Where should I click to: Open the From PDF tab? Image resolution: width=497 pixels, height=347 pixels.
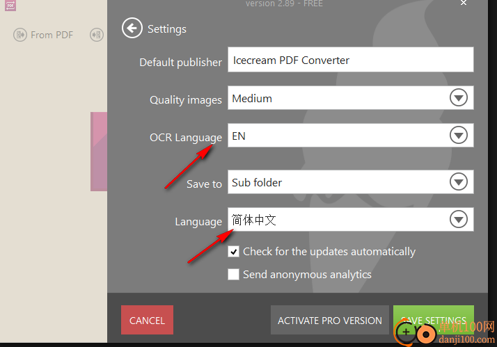tap(43, 35)
